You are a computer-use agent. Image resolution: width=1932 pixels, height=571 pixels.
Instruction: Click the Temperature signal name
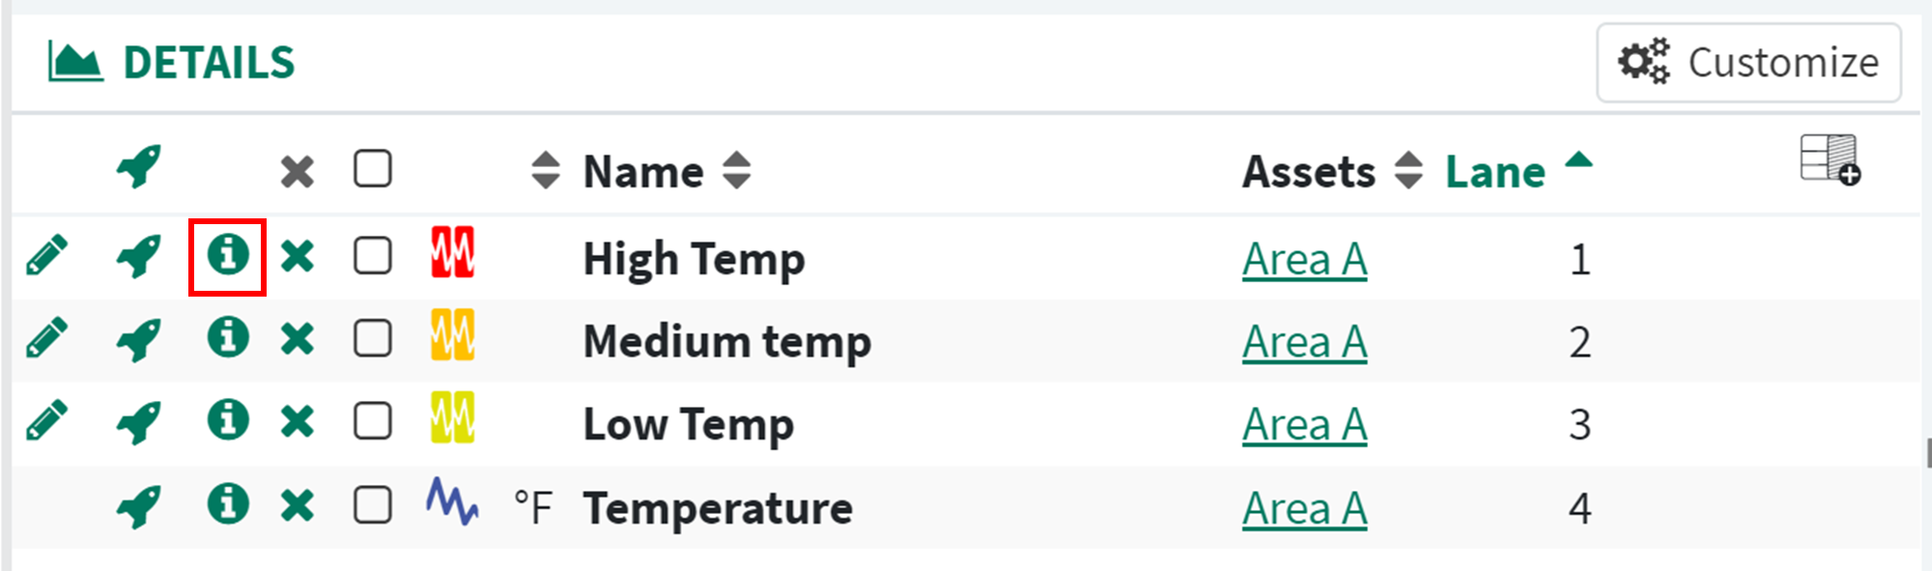718,508
